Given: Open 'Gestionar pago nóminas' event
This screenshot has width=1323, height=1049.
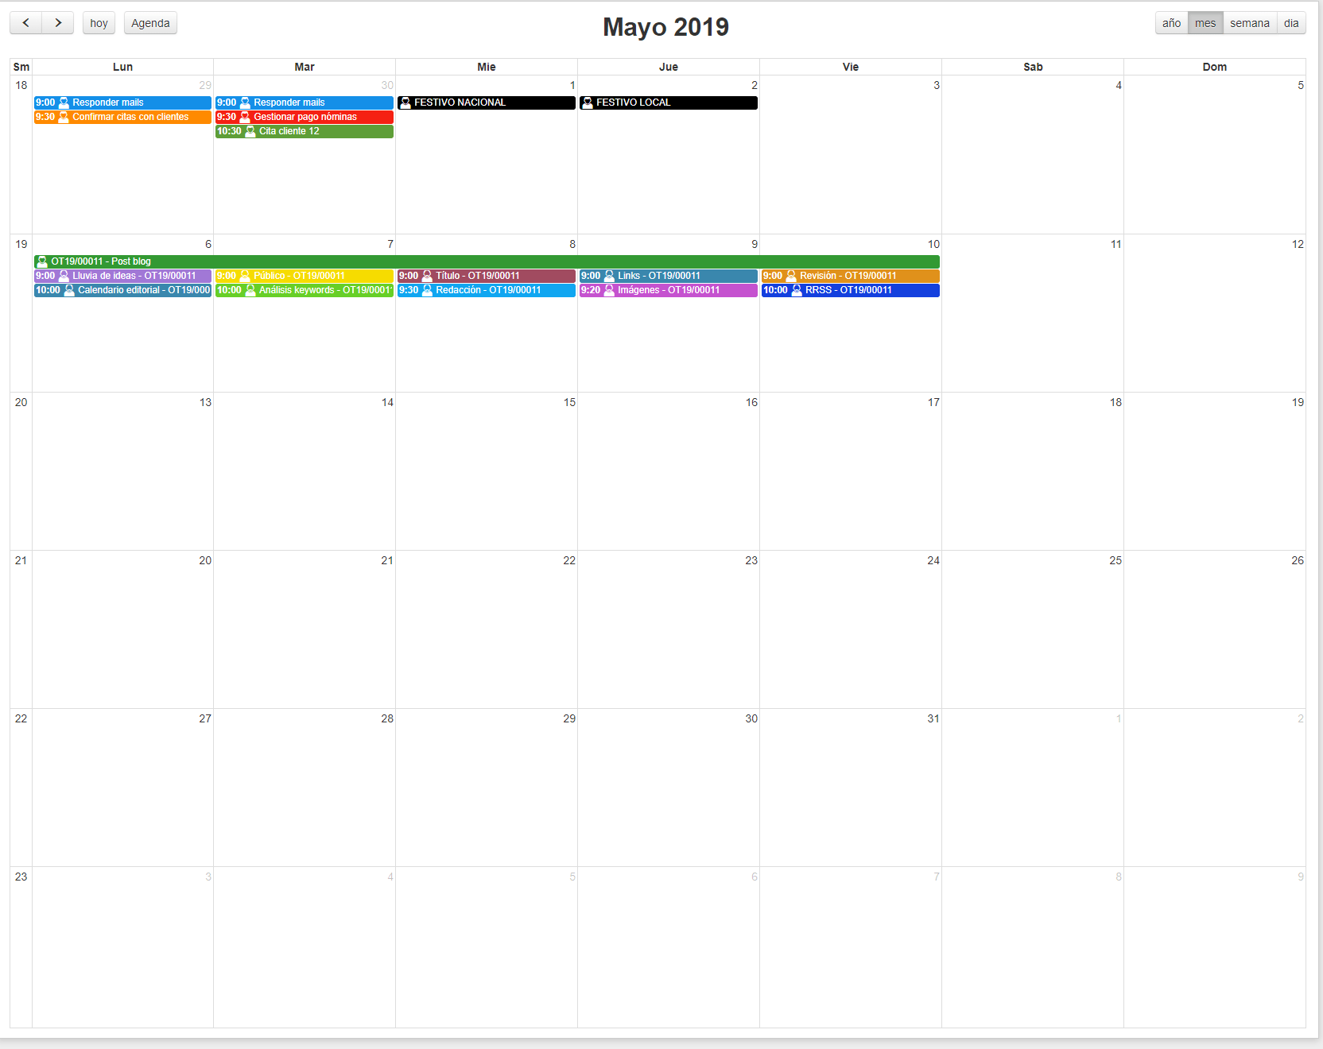Looking at the screenshot, I should (305, 117).
